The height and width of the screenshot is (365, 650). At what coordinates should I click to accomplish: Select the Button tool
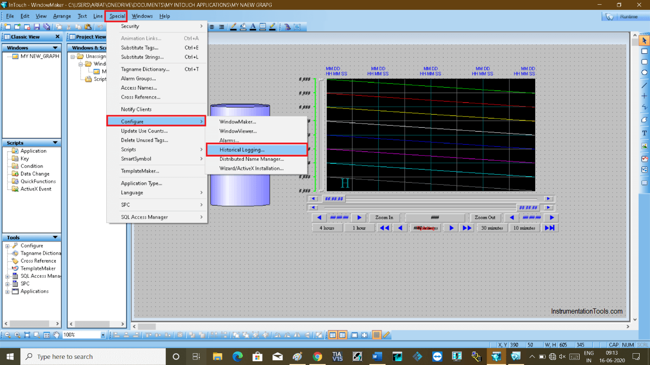[x=644, y=182]
